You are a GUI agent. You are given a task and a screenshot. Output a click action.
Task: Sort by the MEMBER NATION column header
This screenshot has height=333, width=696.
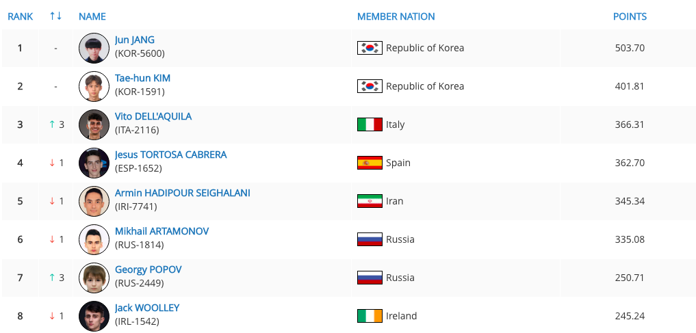[x=396, y=16]
